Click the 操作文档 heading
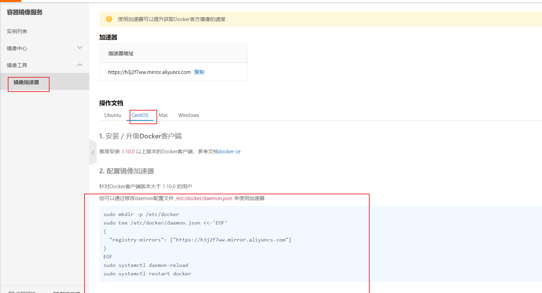This screenshot has height=293, width=542. [111, 103]
